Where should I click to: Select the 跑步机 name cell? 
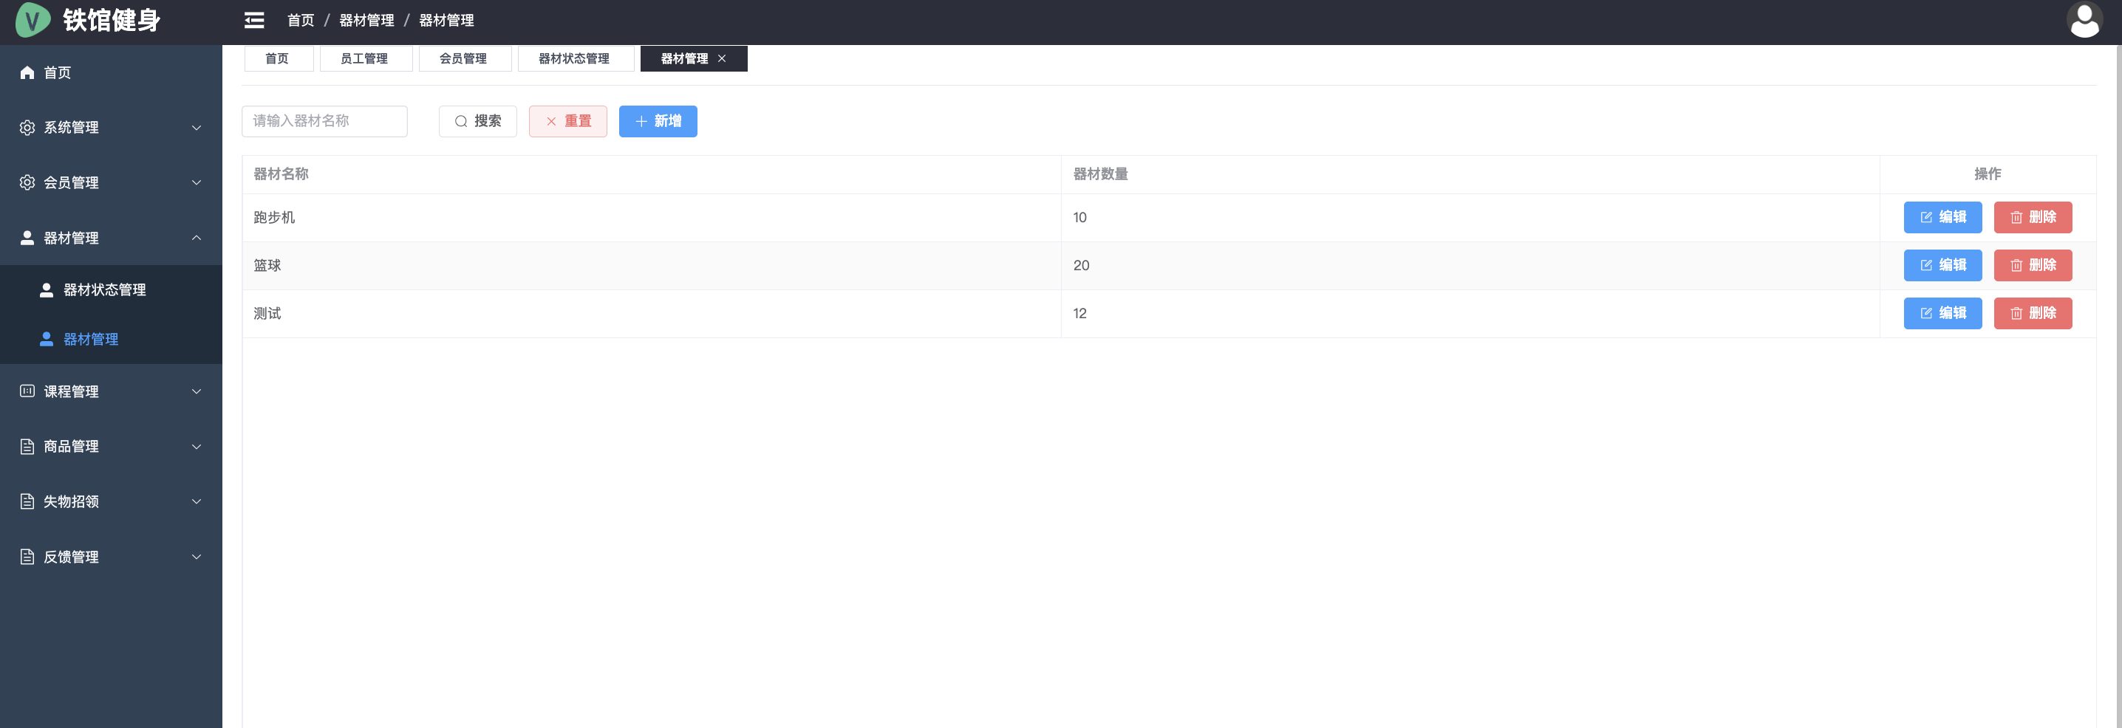coord(652,217)
